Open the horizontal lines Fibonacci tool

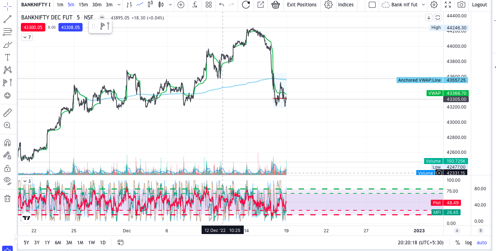tap(7, 32)
